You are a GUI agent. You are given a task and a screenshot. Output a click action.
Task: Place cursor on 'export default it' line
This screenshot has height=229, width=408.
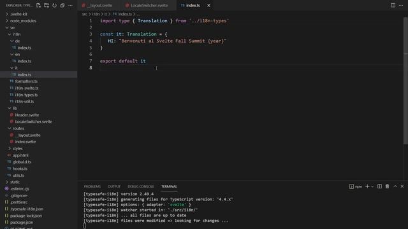(123, 61)
